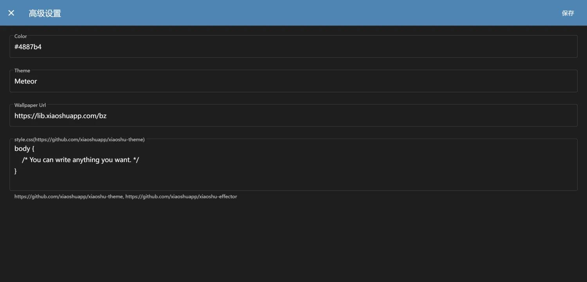
Task: Click the CSS comment line in editor
Action: coord(81,160)
